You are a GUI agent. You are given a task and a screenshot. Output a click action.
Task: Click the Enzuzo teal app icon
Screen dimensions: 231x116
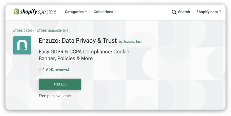(x=22, y=45)
